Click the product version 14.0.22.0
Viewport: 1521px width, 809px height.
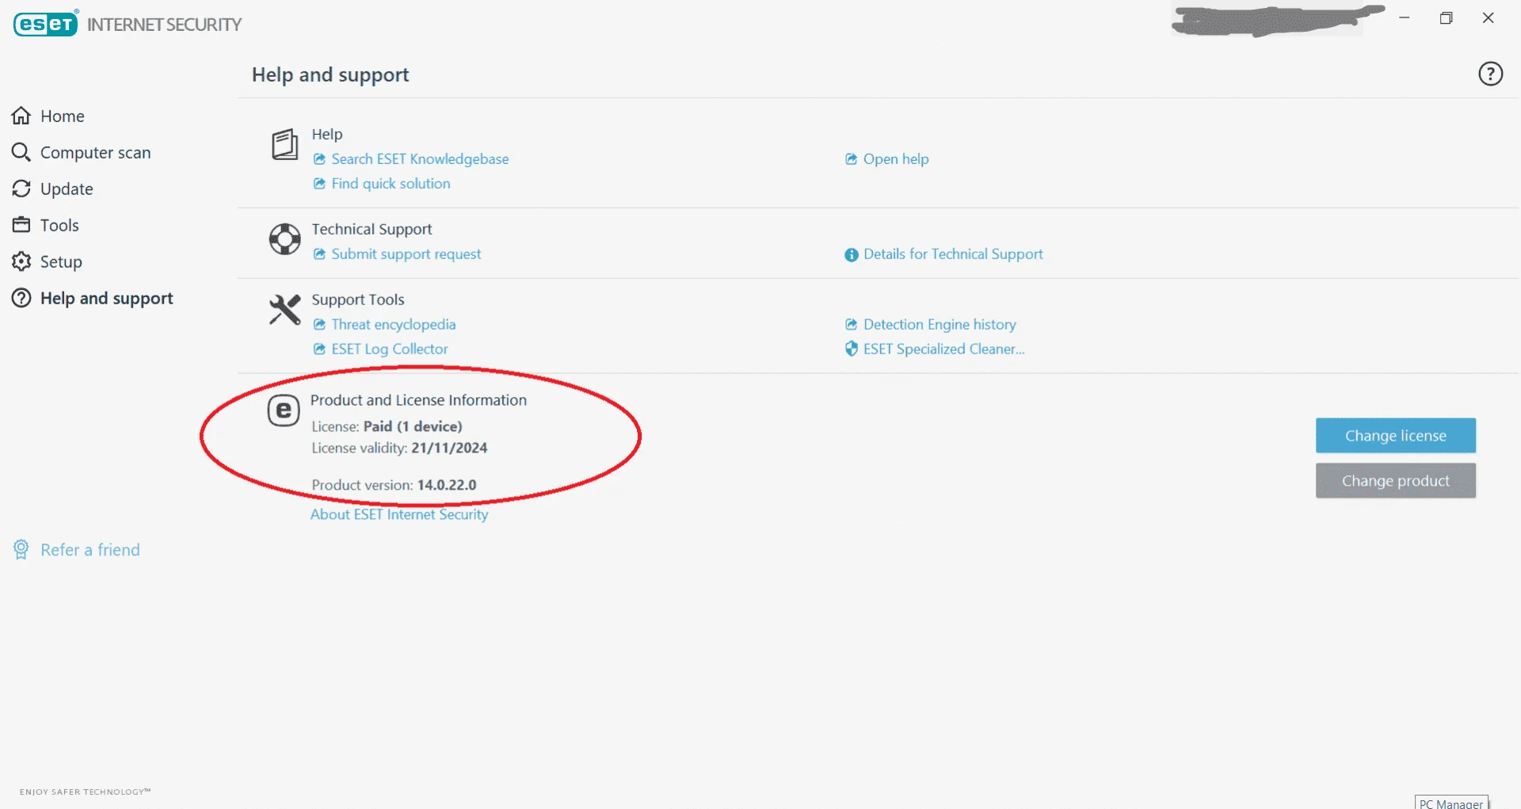click(x=447, y=485)
